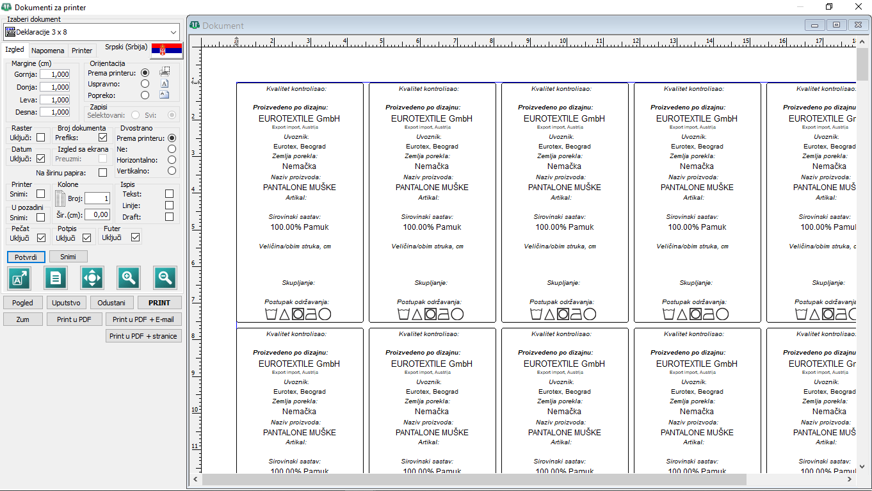Click the Kolone Broj input field
Viewport: 872px width, 491px height.
tap(97, 198)
